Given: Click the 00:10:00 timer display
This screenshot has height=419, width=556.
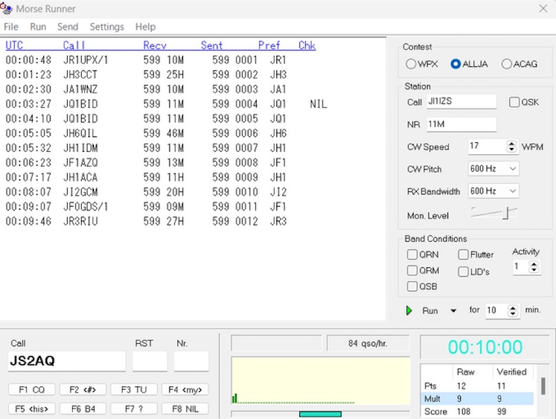Looking at the screenshot, I should [x=485, y=347].
